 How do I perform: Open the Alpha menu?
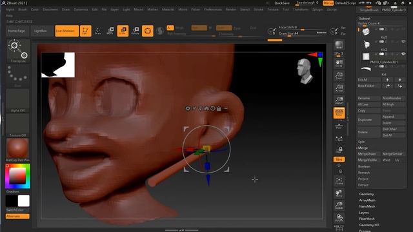10,10
